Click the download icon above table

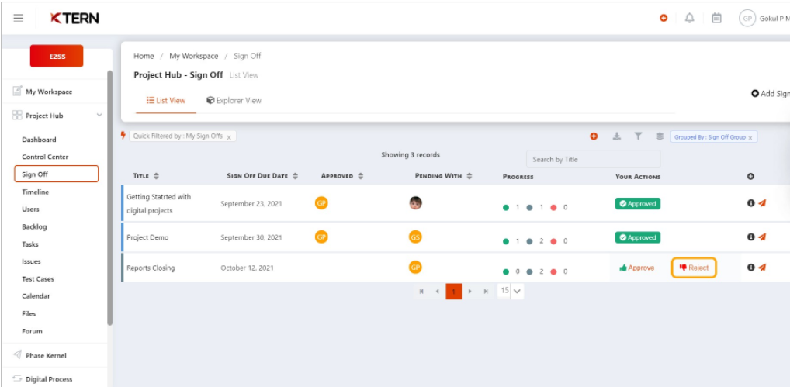pos(617,136)
